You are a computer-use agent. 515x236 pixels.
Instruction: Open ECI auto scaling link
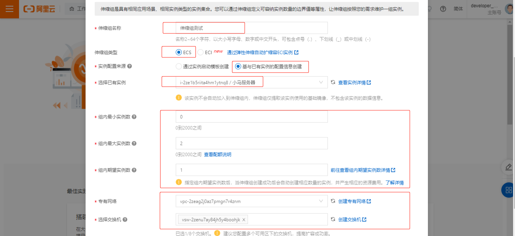point(262,53)
